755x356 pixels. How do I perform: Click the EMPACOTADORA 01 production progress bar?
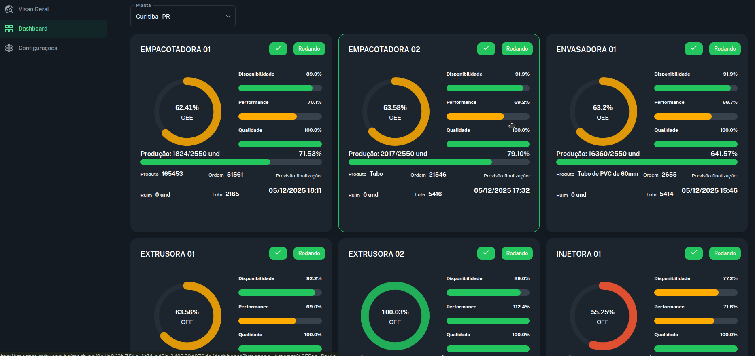231,162
